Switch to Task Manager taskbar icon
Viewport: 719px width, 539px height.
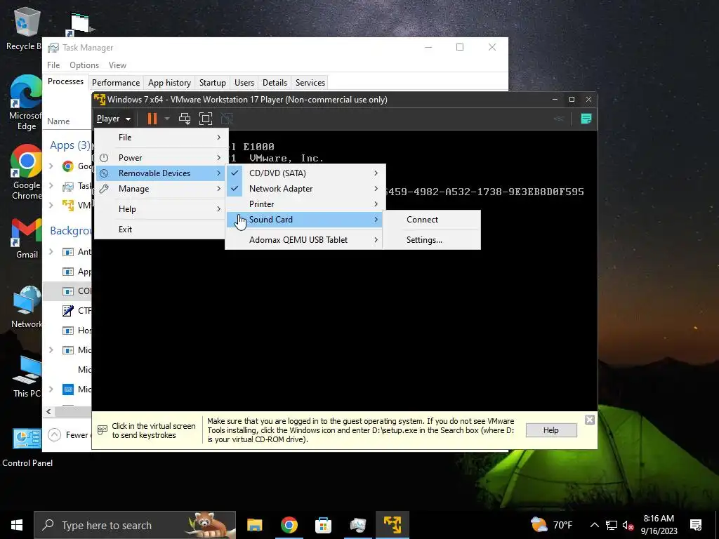tap(357, 525)
